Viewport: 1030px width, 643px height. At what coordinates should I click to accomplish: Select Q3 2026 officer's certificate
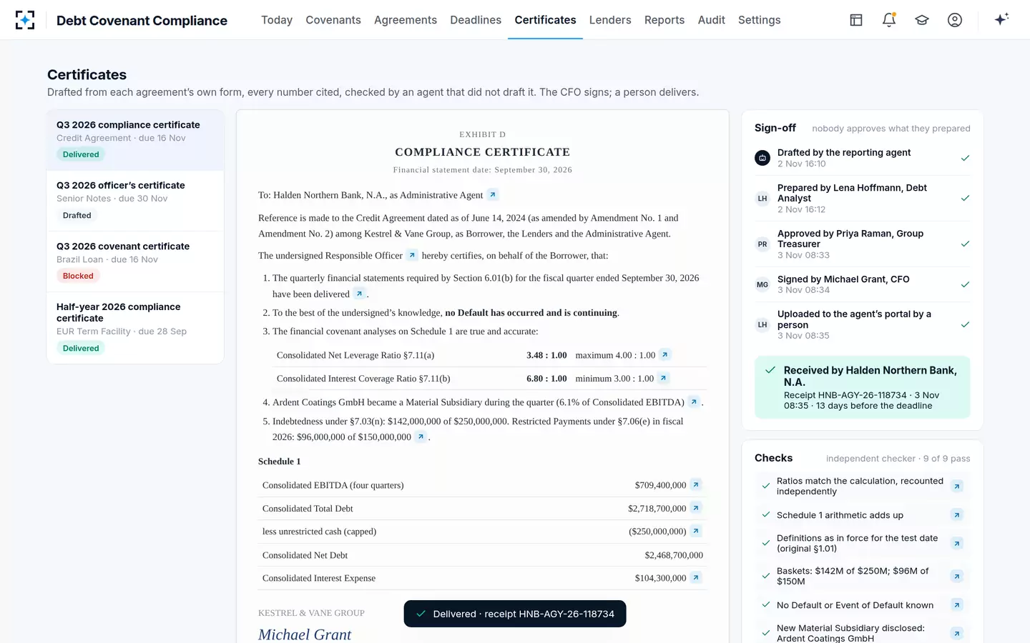coord(135,201)
